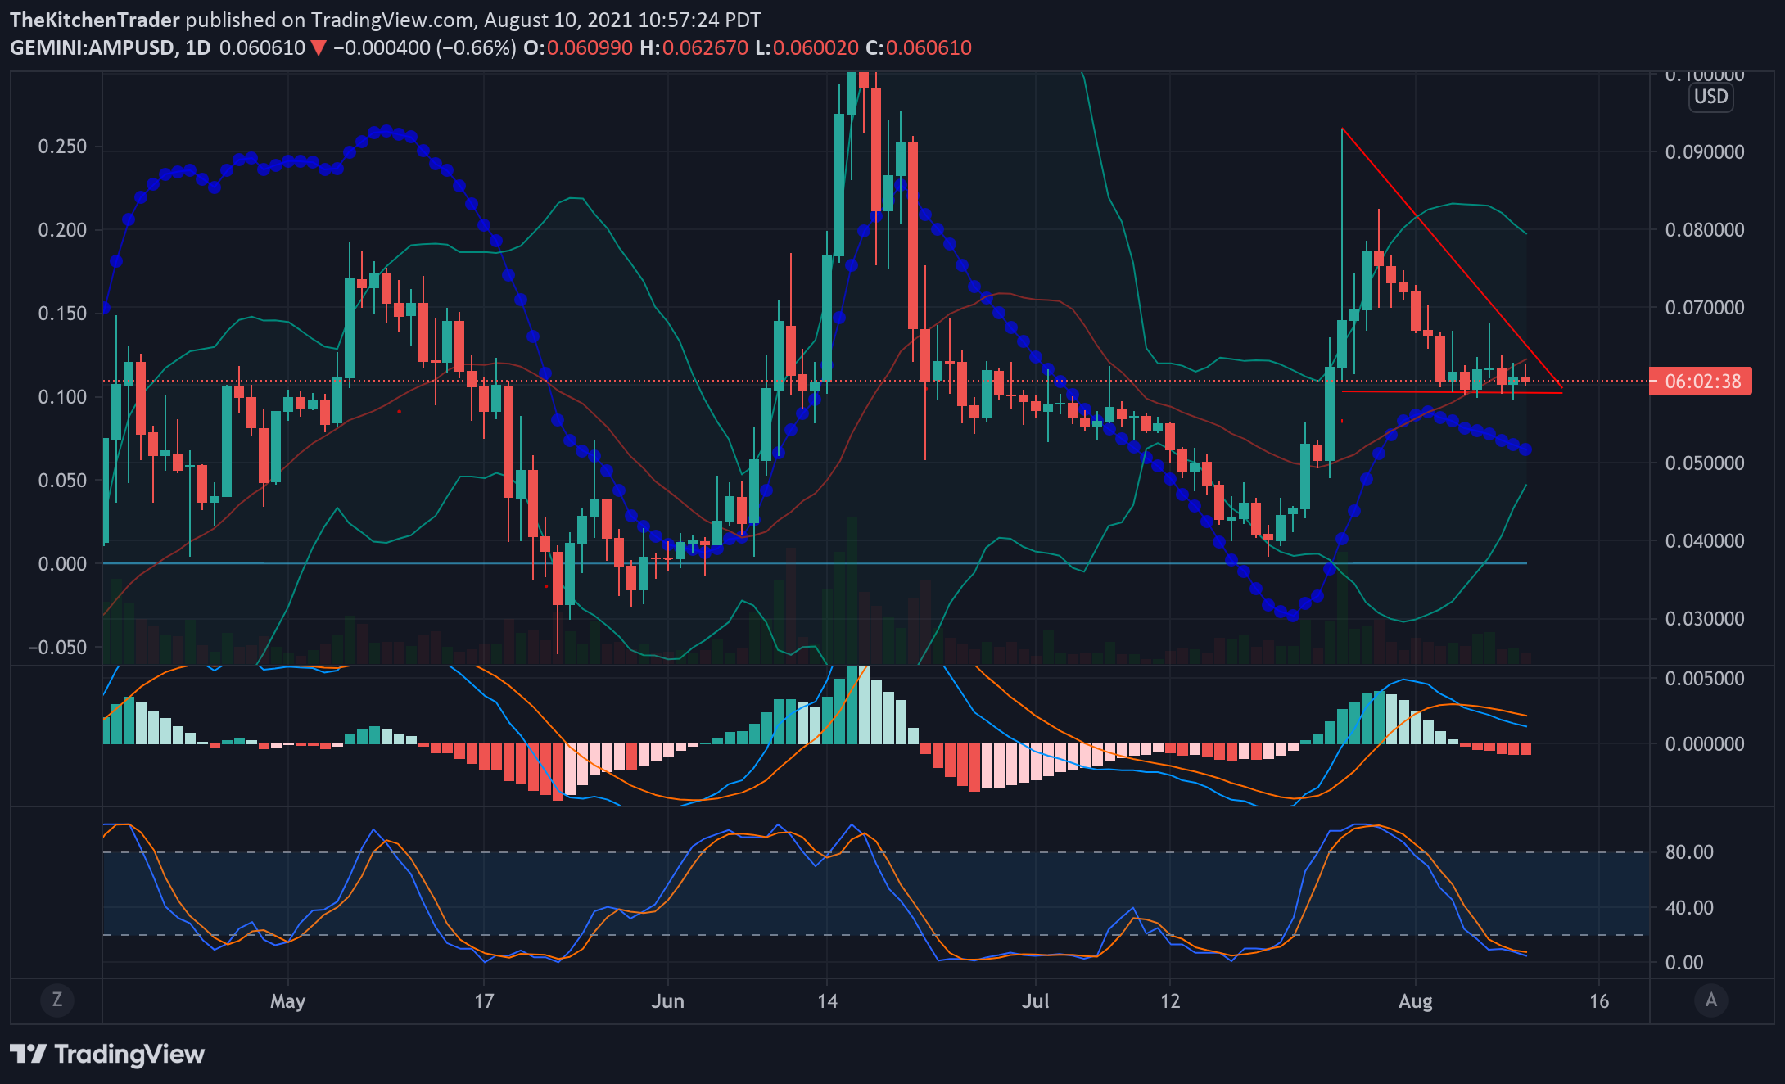
Task: Click the Z timezone button
Action: [57, 1000]
